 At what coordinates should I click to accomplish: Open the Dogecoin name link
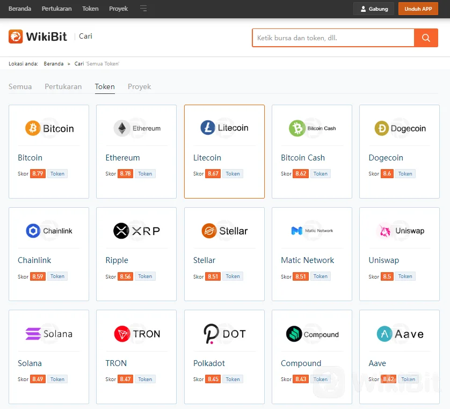pos(386,158)
